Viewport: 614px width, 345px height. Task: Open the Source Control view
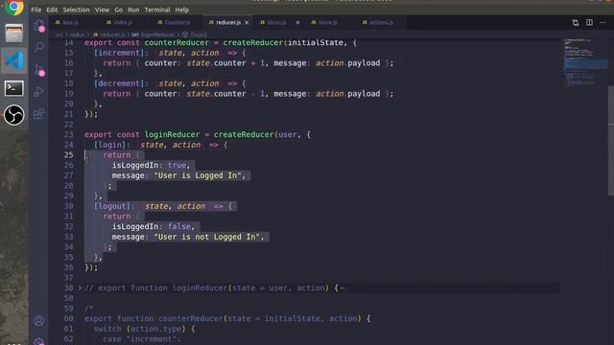tap(38, 70)
